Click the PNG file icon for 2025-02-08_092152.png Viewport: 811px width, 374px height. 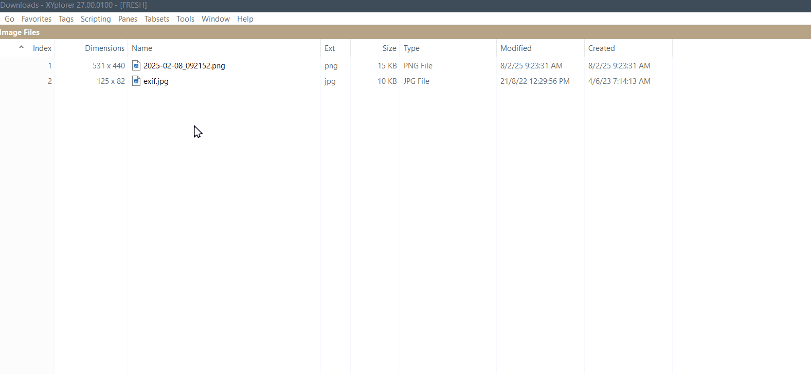pyautogui.click(x=136, y=65)
